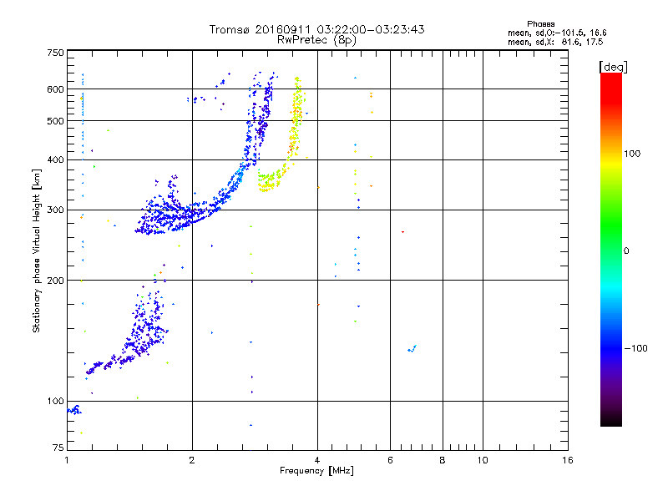Click the 'Phases' header text
Image resolution: width=668 pixels, height=501 pixels.
[540, 24]
